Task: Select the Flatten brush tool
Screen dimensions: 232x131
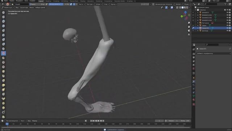Action: click(3, 58)
